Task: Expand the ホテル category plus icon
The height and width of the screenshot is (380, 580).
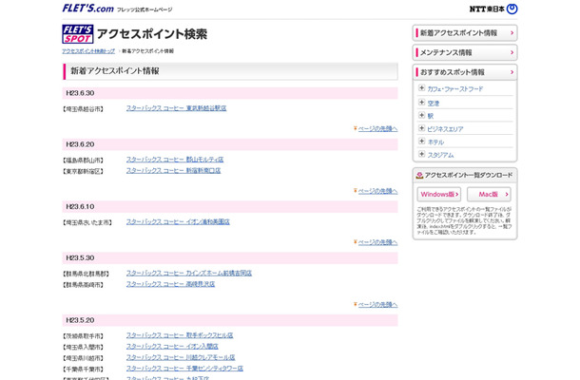Action: tap(421, 142)
